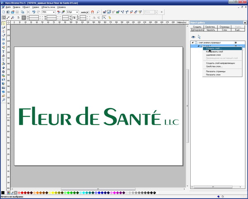Screen dimensions: 248x199
Task: Toggle the arrow editable column header
Action: point(199,37)
